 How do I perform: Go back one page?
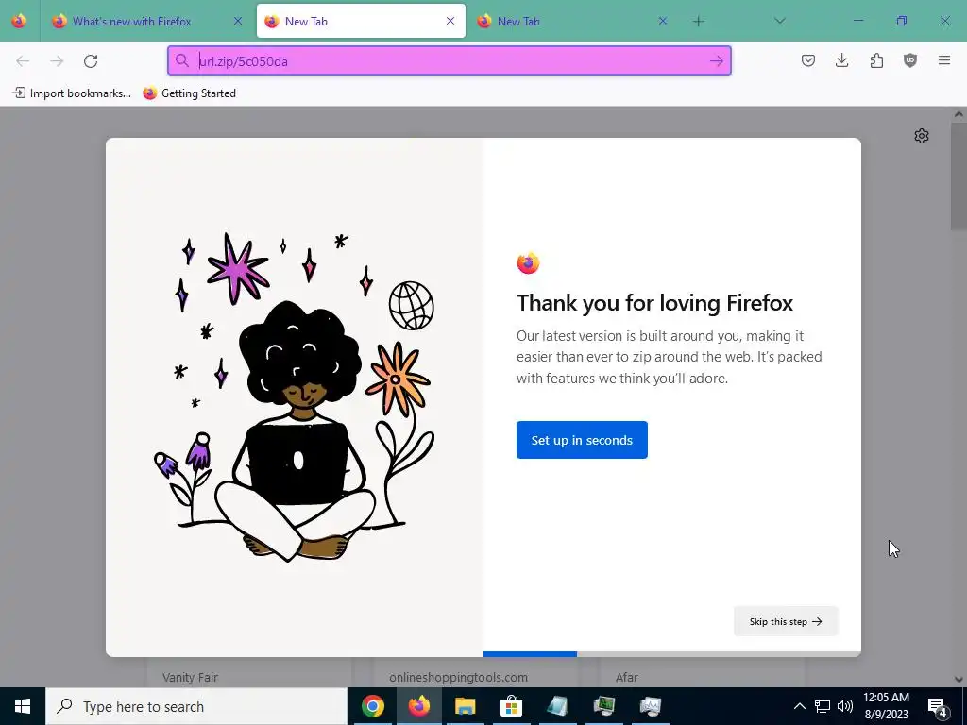click(23, 61)
